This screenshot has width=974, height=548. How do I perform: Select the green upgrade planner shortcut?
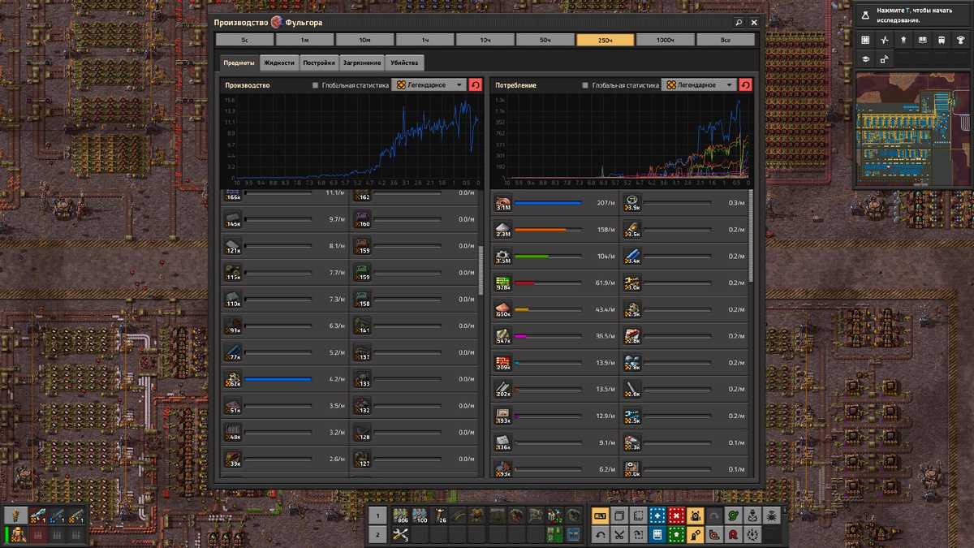pyautogui.click(x=676, y=535)
